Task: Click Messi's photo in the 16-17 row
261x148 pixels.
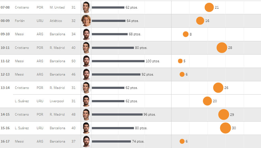Action: (x=86, y=141)
